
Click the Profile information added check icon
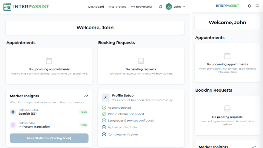104,114
